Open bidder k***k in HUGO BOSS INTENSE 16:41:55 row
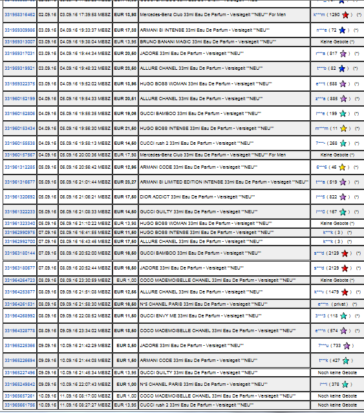This screenshot has width=364, height=413. click(328, 233)
